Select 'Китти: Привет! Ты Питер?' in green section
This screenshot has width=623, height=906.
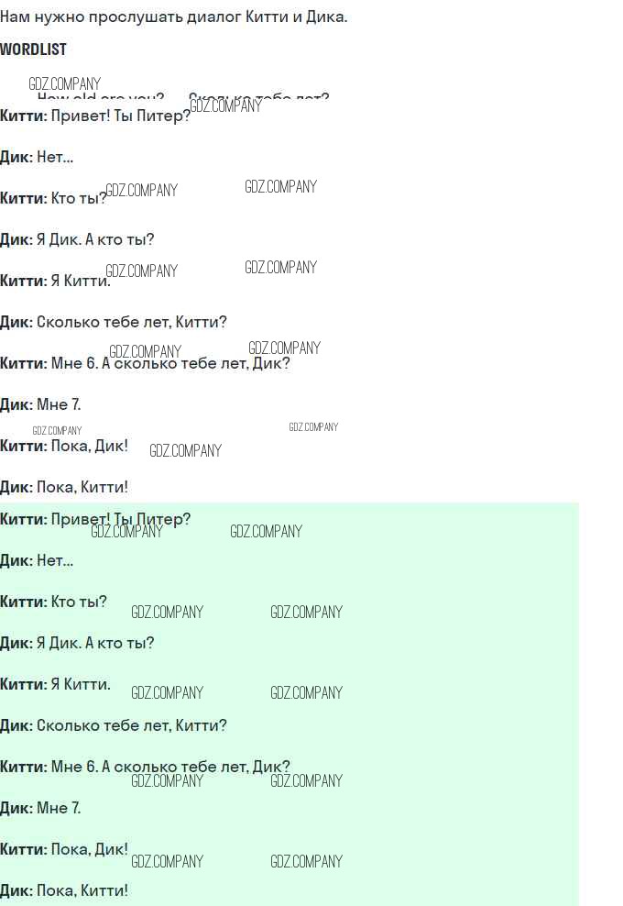point(95,519)
